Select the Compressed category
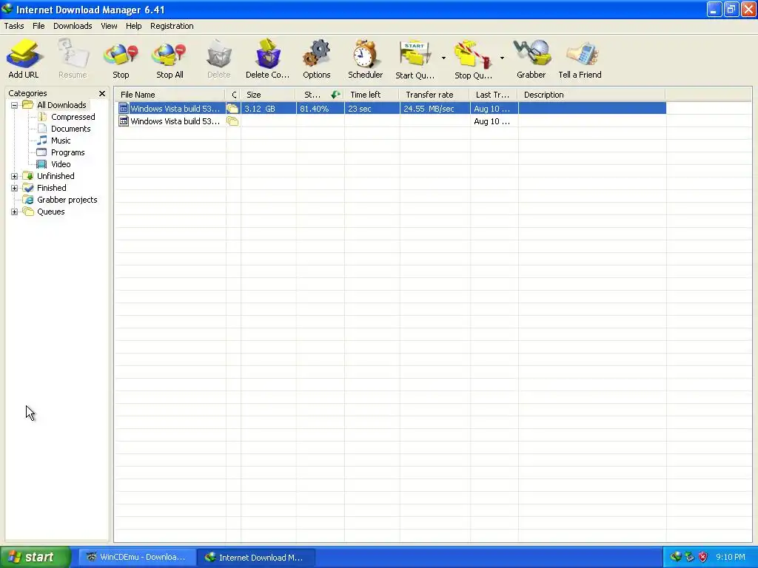The height and width of the screenshot is (568, 758). tap(73, 117)
